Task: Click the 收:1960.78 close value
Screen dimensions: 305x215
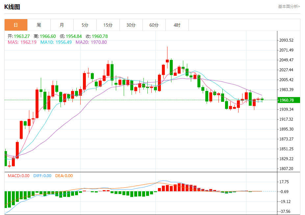Action: tap(97, 36)
